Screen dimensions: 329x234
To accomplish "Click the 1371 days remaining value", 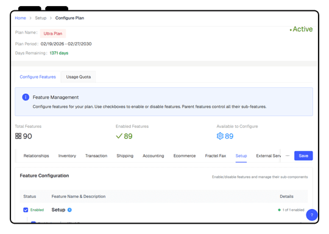I will (59, 53).
